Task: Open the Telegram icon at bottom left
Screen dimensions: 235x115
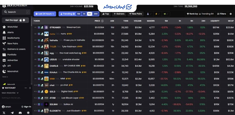Action: pyautogui.click(x=12, y=113)
